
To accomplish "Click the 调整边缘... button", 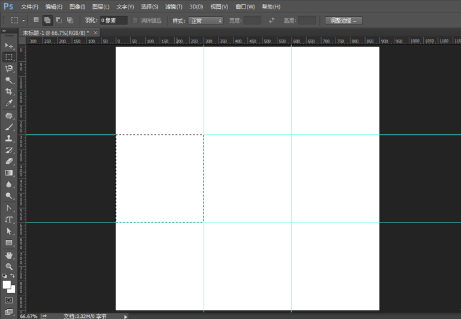I will [x=344, y=20].
